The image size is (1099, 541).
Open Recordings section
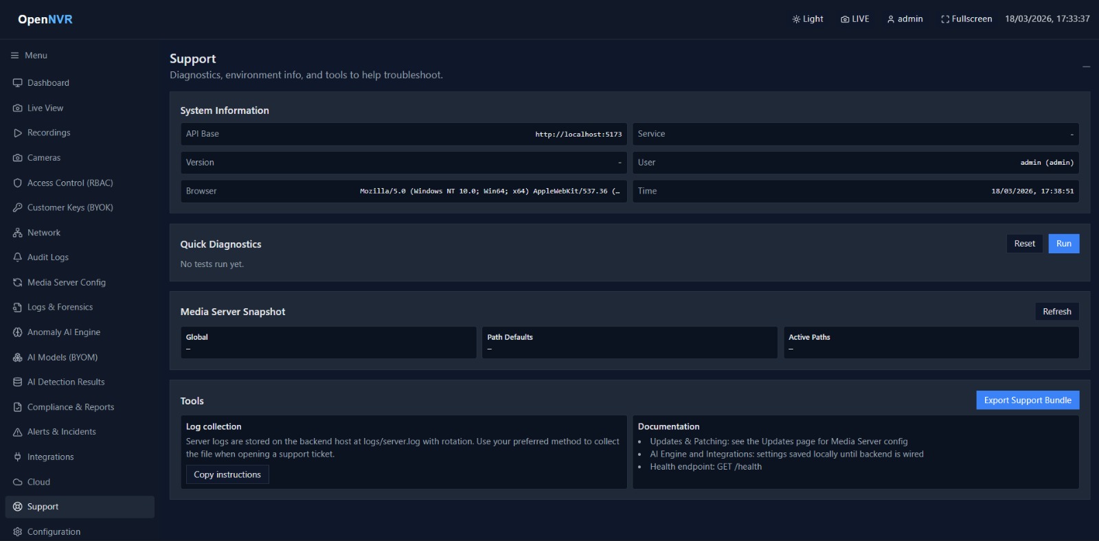coord(80,133)
